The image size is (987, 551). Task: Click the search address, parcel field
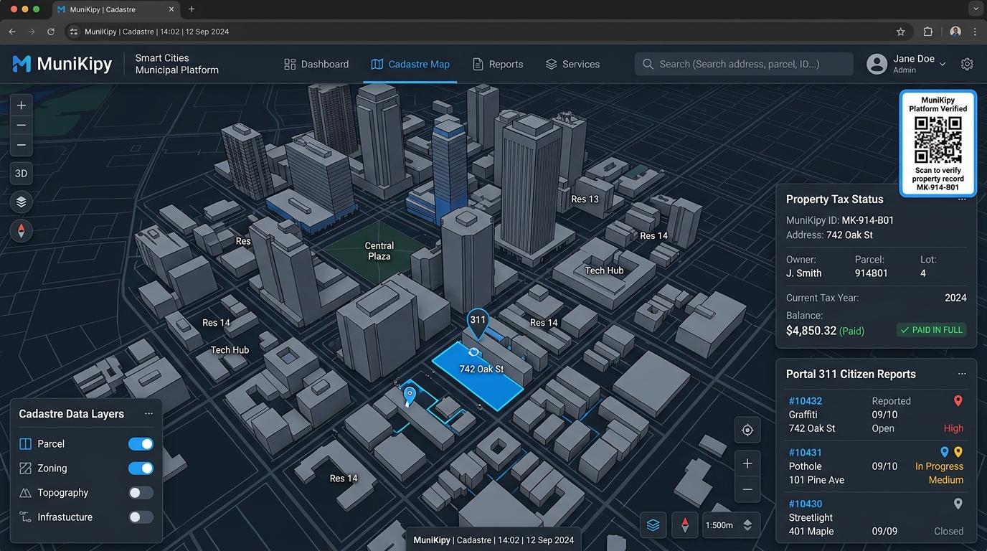coord(744,64)
